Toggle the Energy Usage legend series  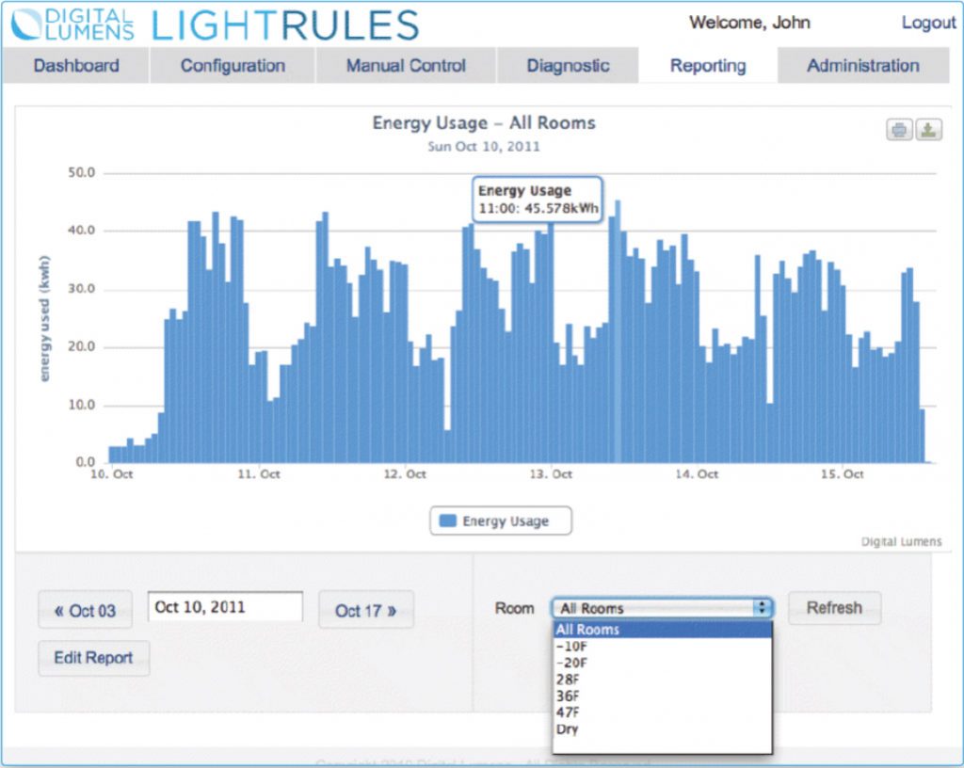pyautogui.click(x=501, y=521)
